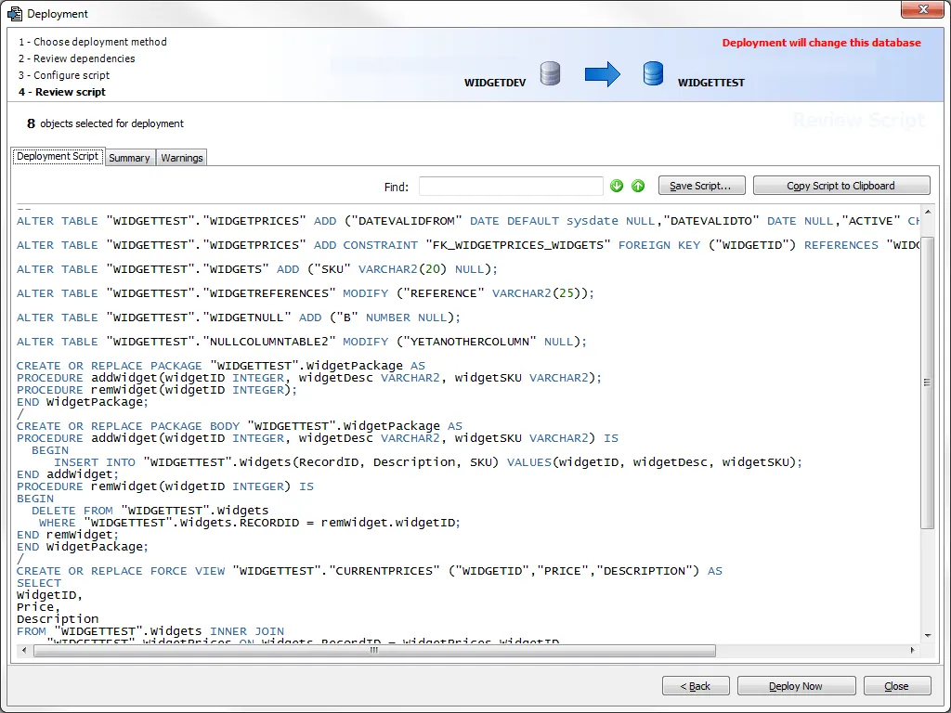
Task: Click the WIDGETTEST target database icon
Action: (x=653, y=73)
